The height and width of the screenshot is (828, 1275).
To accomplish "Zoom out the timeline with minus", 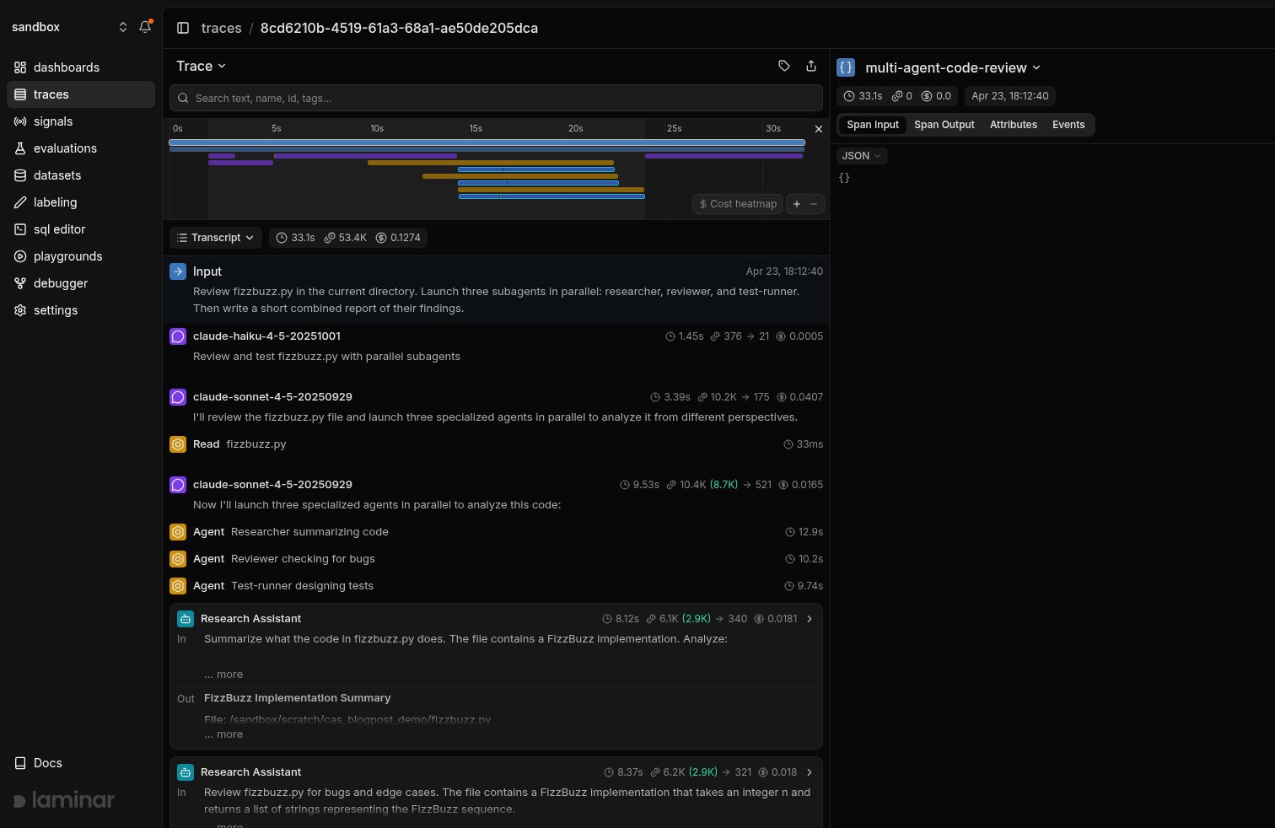I will (814, 204).
